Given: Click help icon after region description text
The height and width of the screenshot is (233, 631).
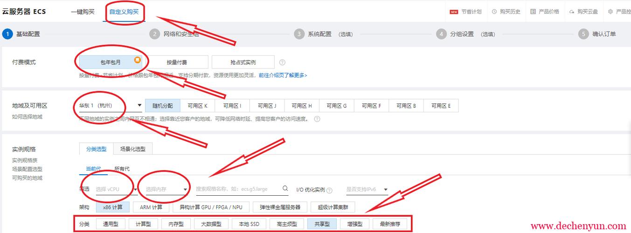Looking at the screenshot, I should (317, 119).
